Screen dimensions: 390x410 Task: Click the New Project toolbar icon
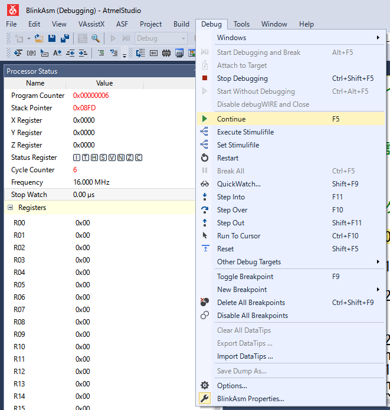pos(19,38)
